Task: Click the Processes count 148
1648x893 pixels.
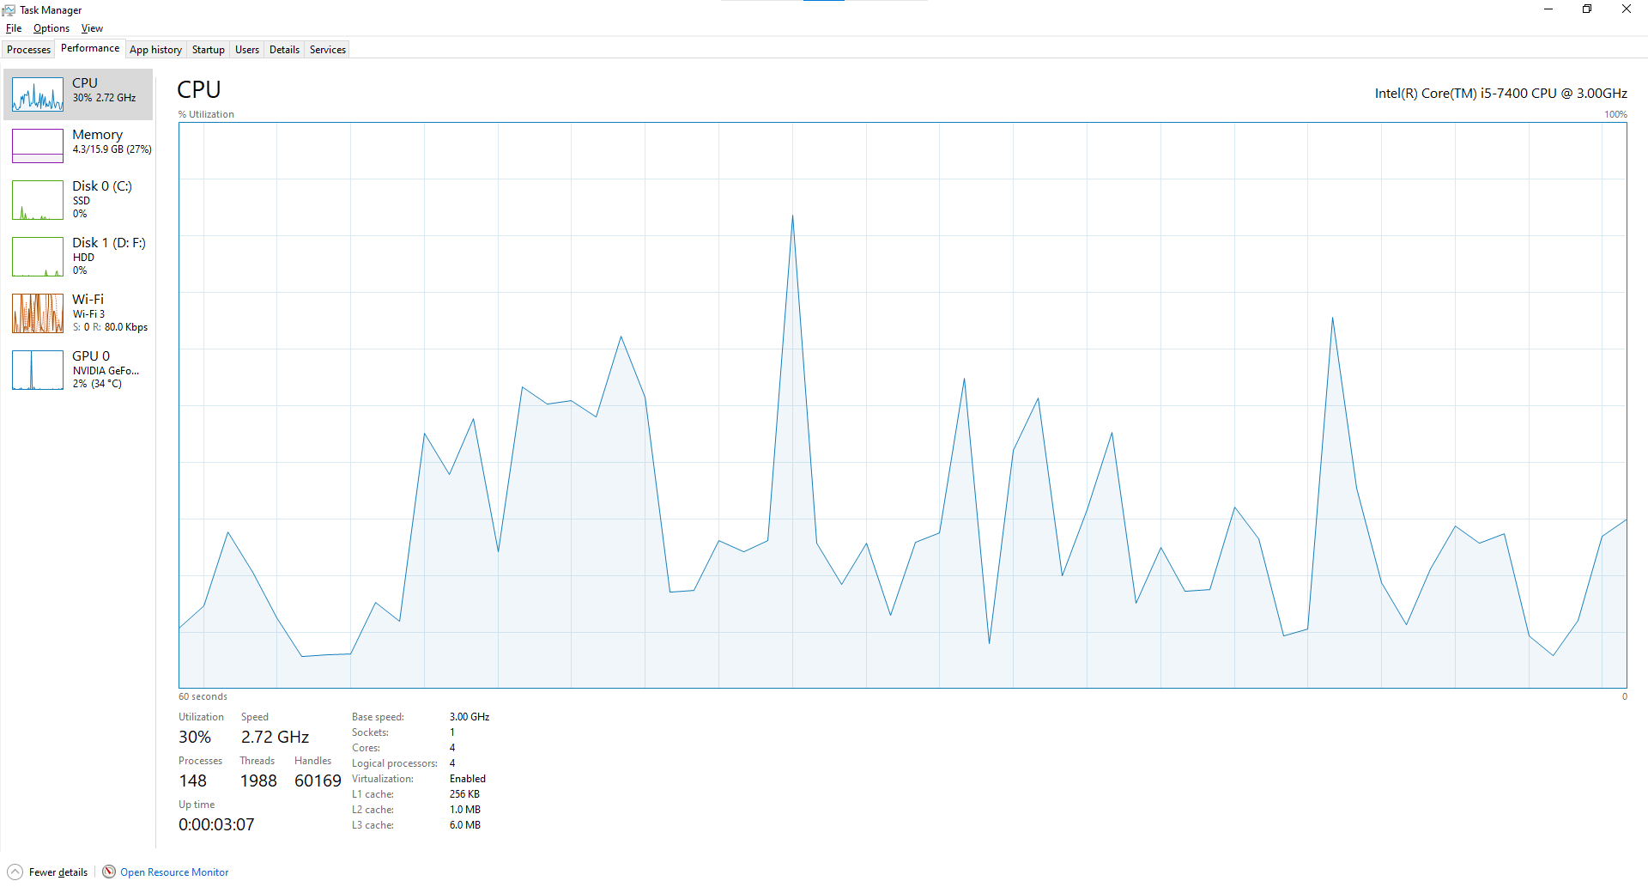Action: click(x=192, y=781)
